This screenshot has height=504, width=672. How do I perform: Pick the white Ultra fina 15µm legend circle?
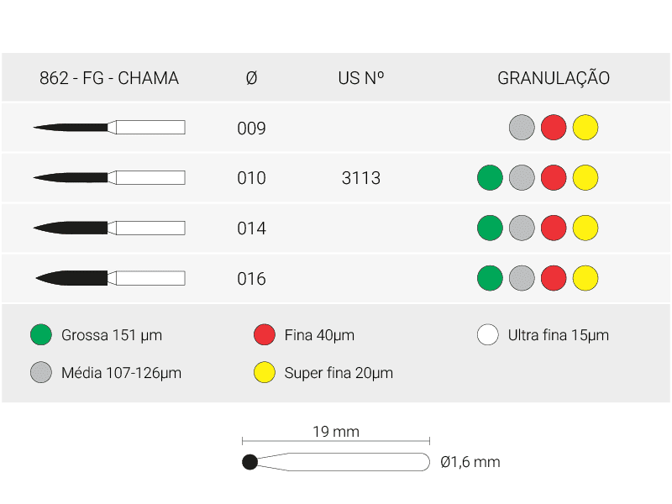(x=488, y=335)
